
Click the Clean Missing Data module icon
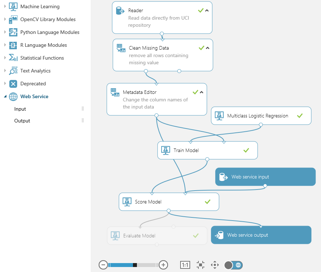coord(121,48)
